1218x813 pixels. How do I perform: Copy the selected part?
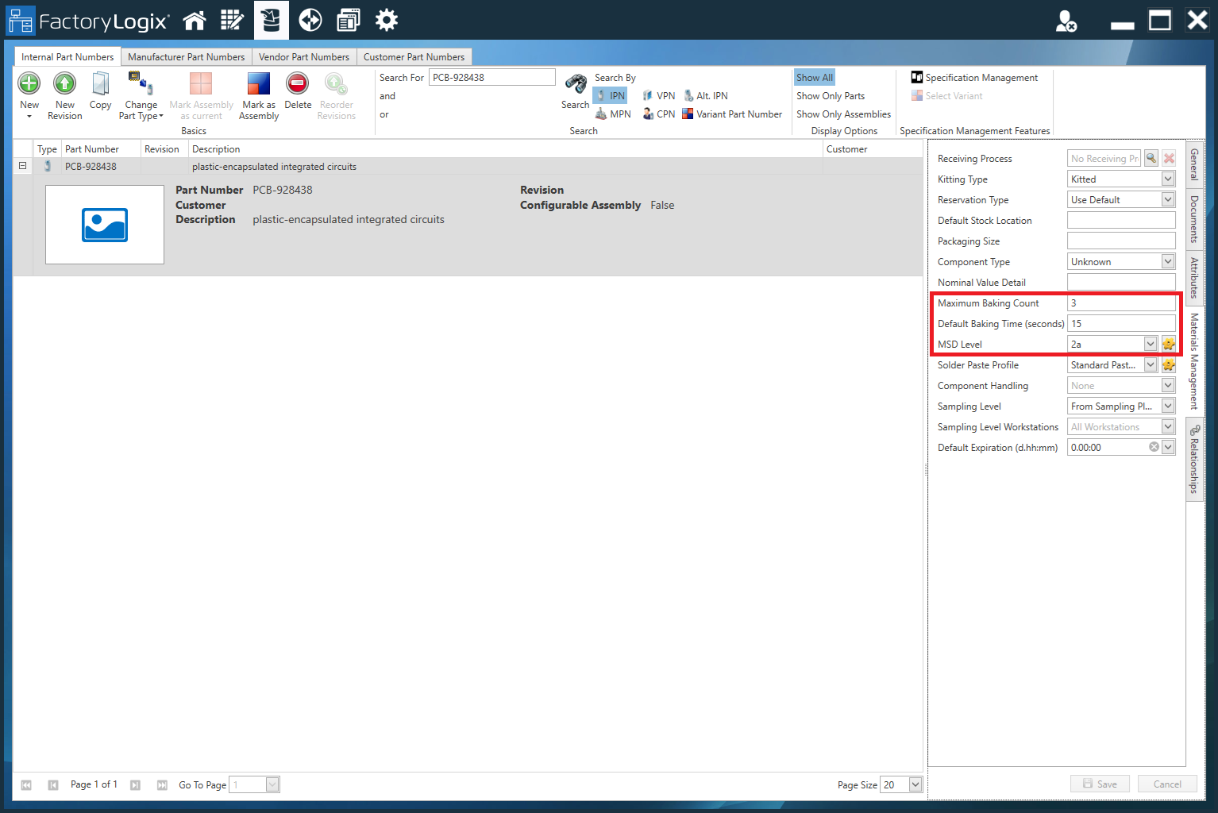(x=100, y=90)
